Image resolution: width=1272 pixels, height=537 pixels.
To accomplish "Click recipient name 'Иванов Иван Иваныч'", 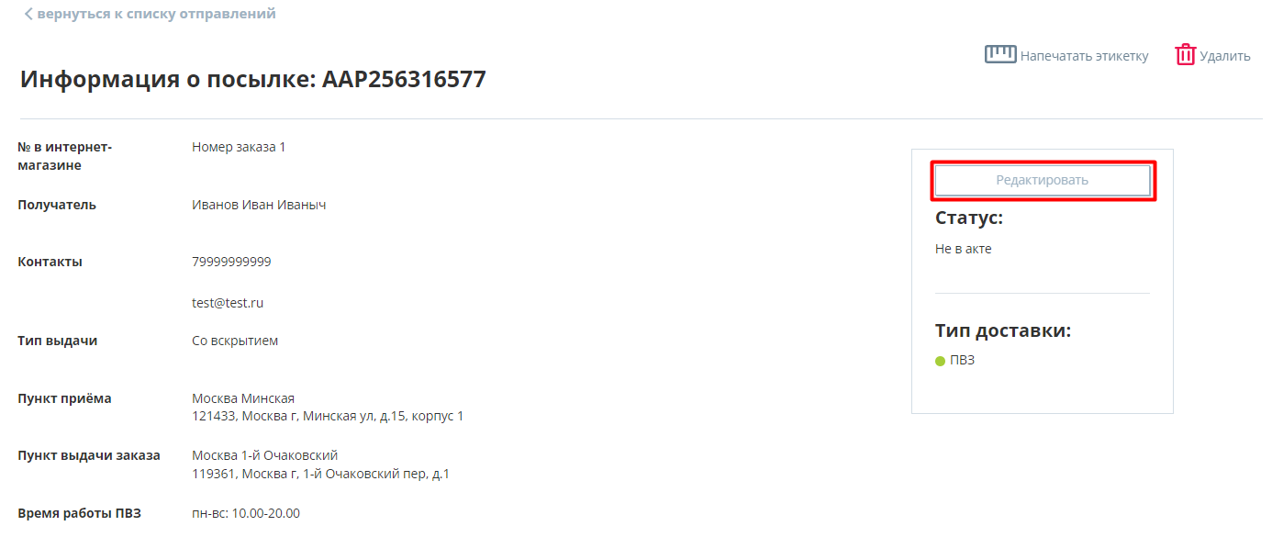I will (x=259, y=205).
